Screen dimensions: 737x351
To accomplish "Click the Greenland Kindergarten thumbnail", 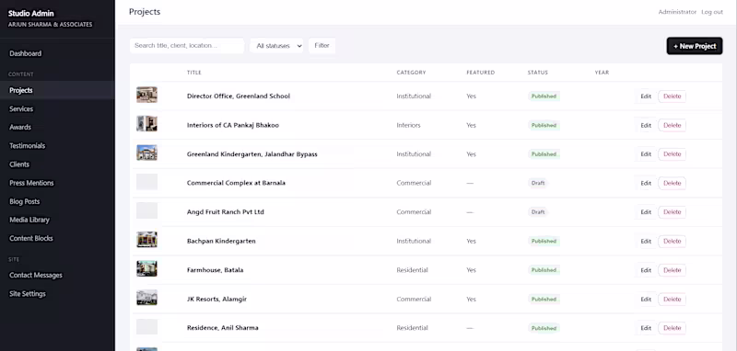I will coord(146,153).
